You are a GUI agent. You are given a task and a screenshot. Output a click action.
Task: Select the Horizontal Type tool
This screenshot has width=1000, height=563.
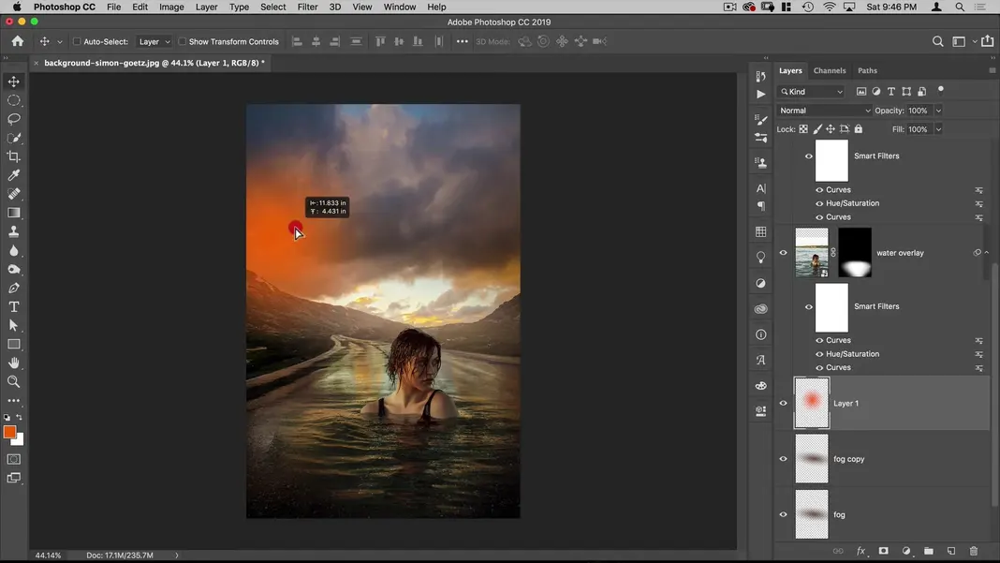click(14, 306)
